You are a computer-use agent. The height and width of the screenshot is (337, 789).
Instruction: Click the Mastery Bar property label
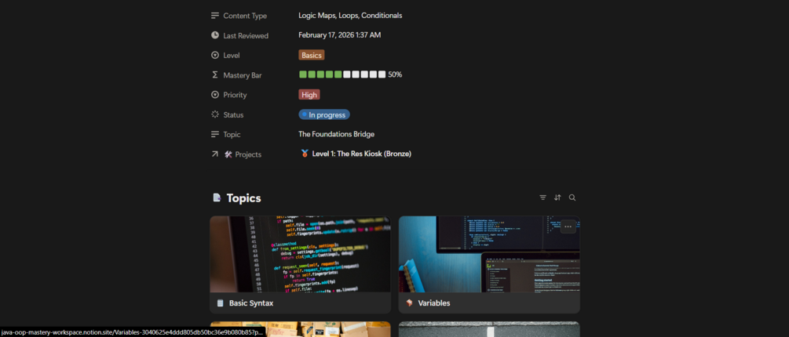tap(243, 75)
